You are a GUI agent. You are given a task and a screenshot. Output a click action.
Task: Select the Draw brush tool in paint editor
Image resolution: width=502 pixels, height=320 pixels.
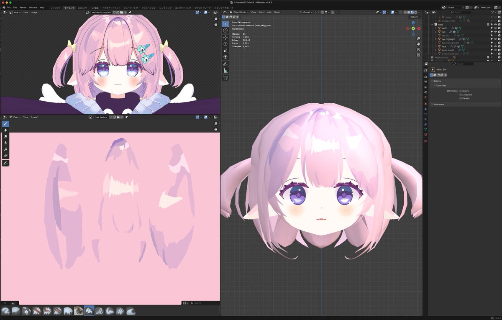[5, 124]
